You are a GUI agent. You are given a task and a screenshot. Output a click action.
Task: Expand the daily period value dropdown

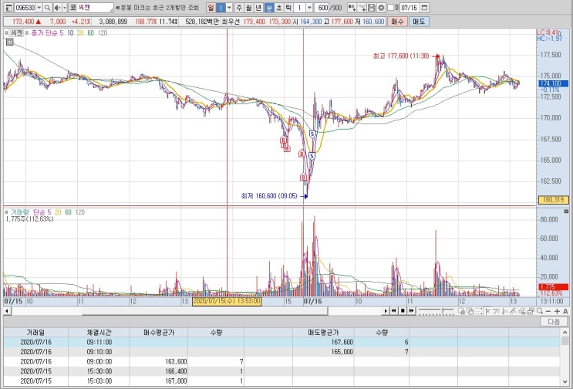tap(229, 8)
